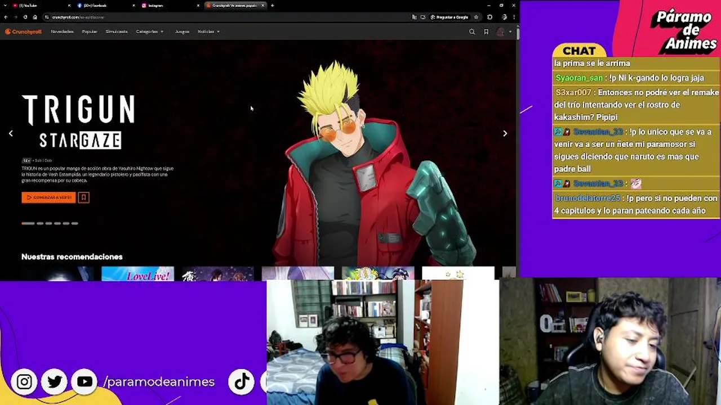Add Trigun Stargaze to watchlist bookmark button
Screen dimensions: 721x405
[x=83, y=197]
